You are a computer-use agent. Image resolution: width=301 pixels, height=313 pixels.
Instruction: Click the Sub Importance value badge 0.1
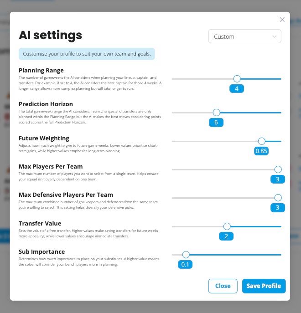pyautogui.click(x=185, y=265)
